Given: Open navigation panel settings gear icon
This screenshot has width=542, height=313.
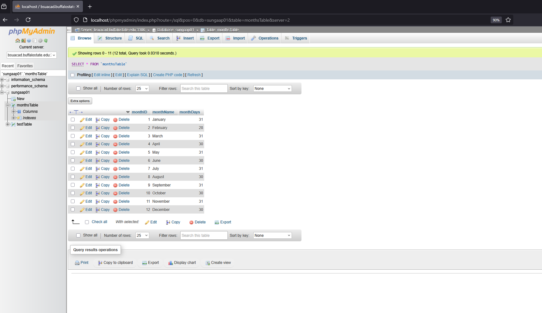Looking at the screenshot, I should pyautogui.click(x=40, y=40).
